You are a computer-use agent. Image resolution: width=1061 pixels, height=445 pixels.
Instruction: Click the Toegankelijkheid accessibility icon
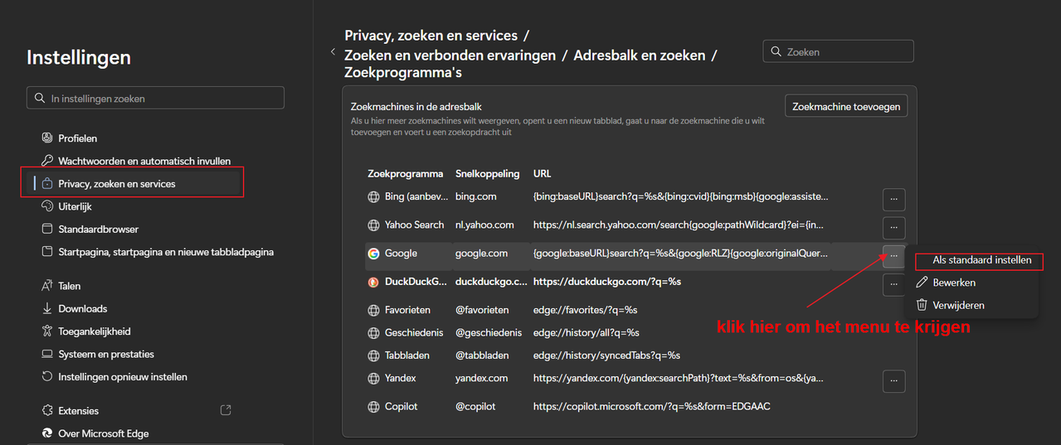47,331
